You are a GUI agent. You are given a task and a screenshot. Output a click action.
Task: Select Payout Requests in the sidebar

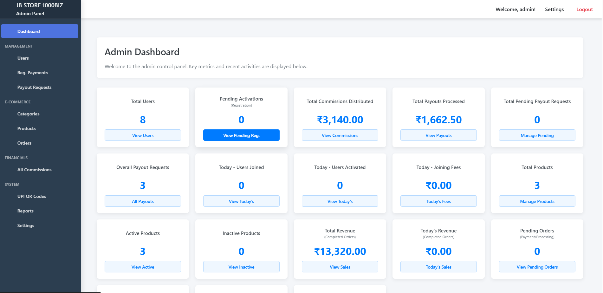34,87
